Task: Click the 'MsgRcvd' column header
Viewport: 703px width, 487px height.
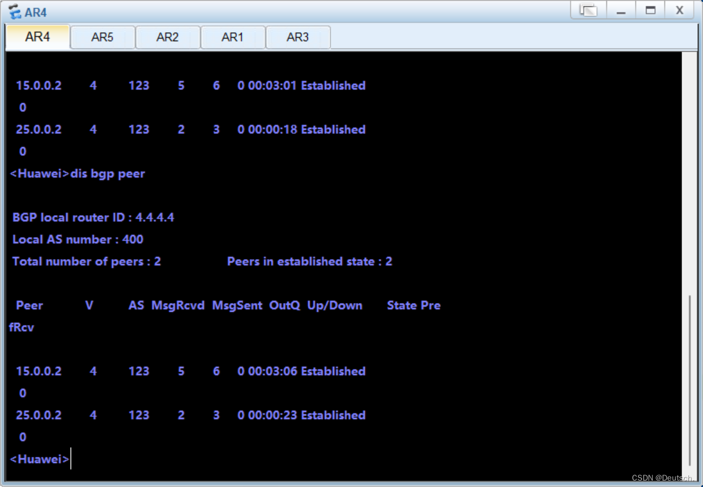Action: tap(178, 305)
